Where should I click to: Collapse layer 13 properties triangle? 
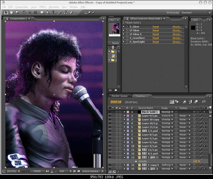point(124,157)
